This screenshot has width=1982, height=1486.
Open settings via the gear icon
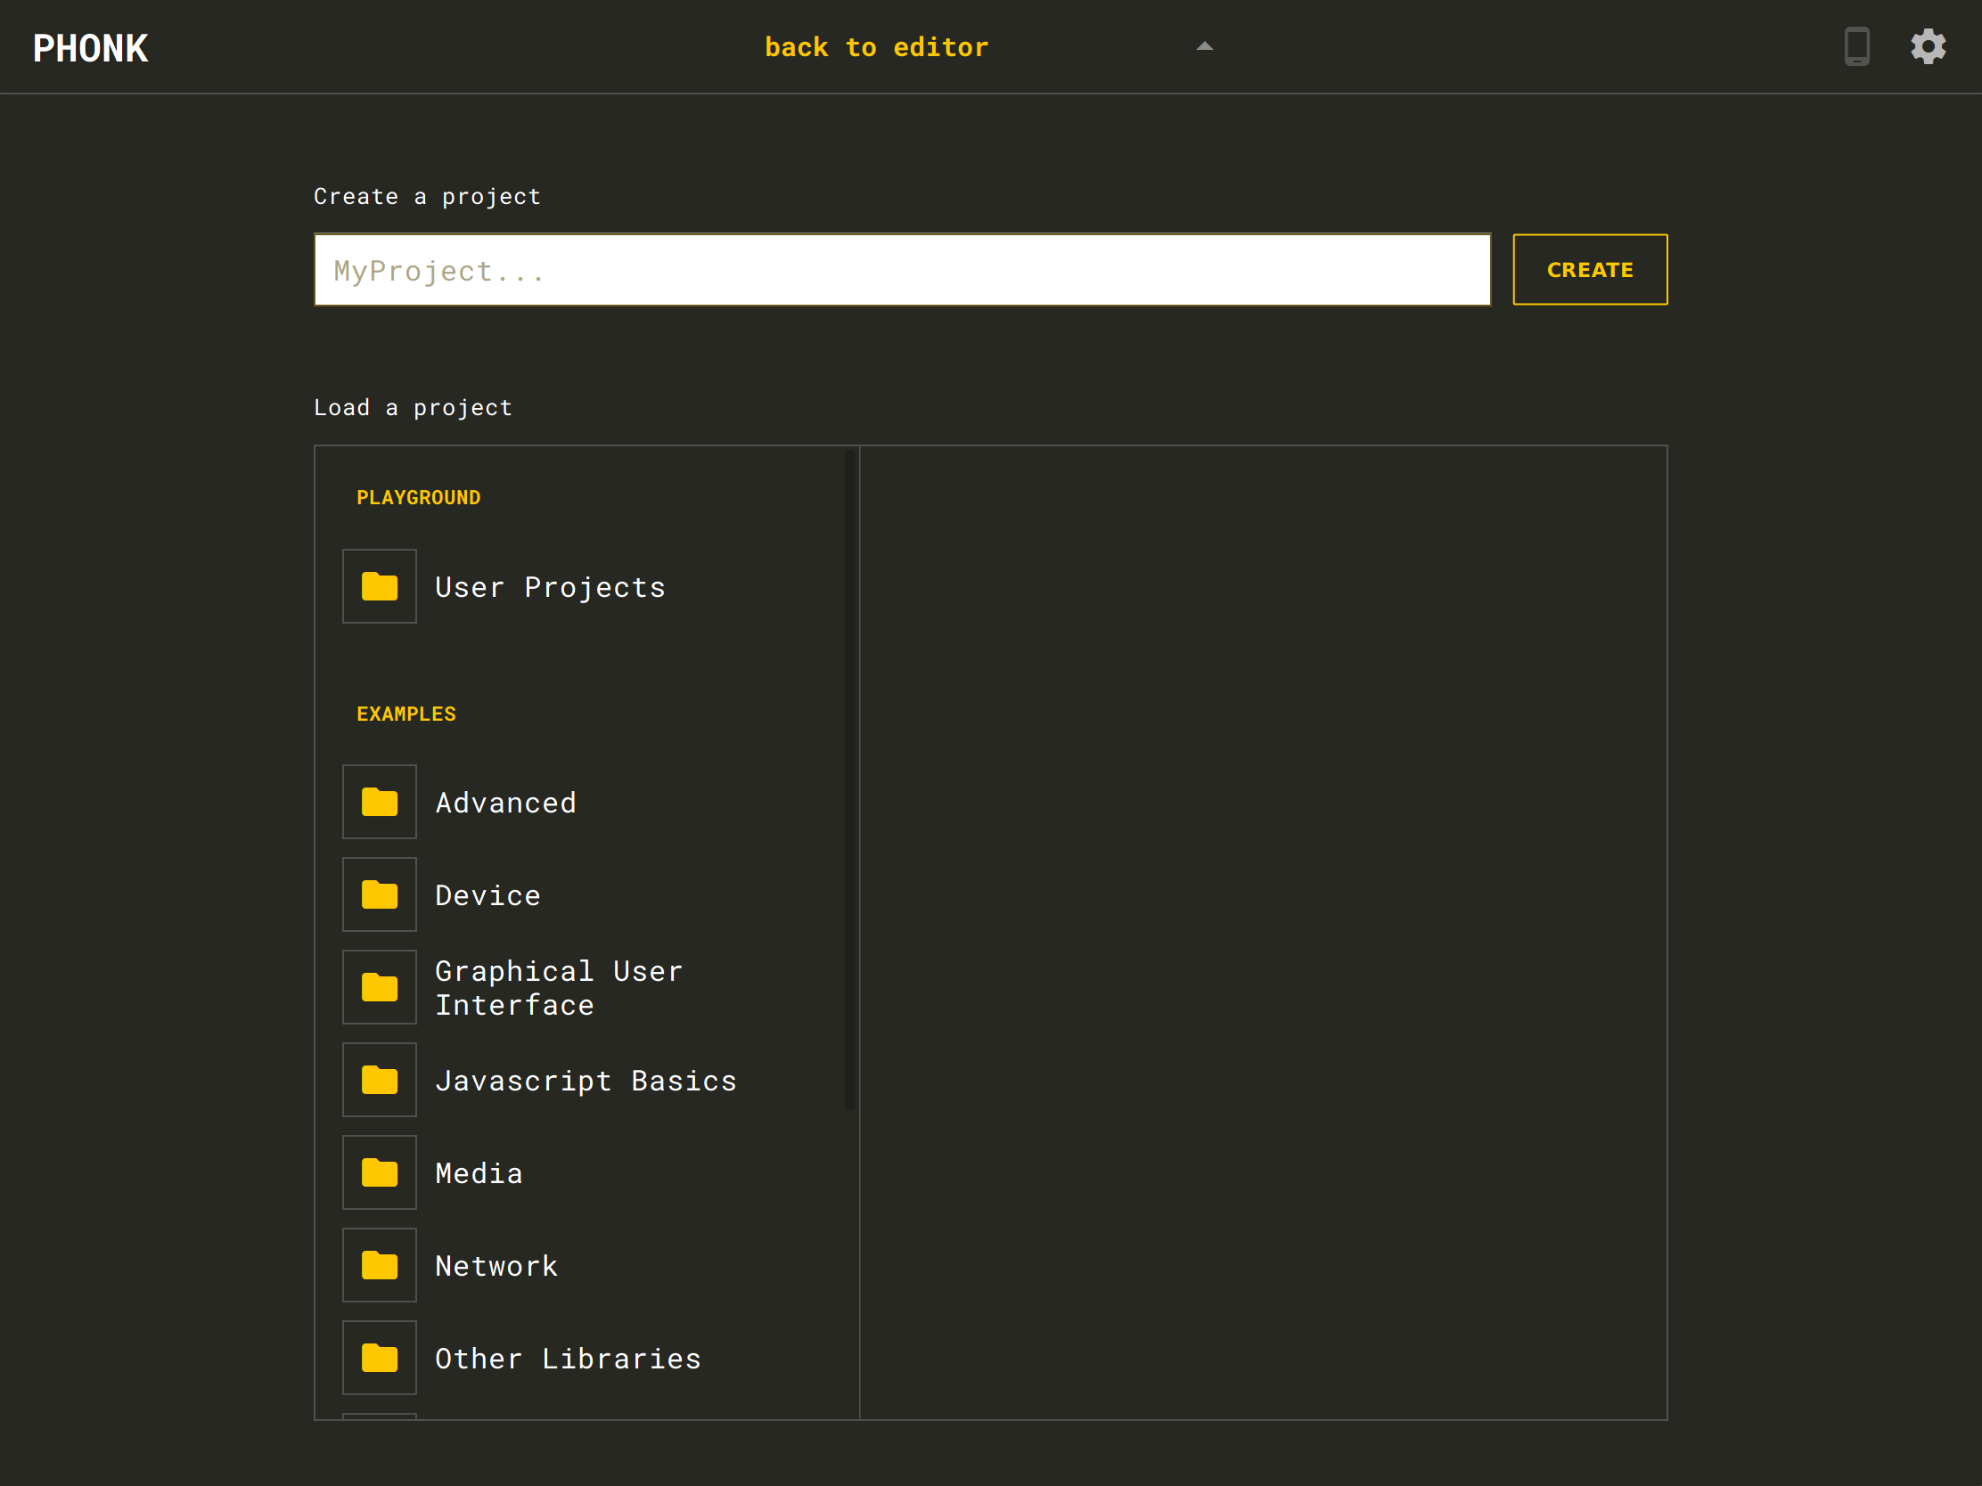pyautogui.click(x=1928, y=46)
